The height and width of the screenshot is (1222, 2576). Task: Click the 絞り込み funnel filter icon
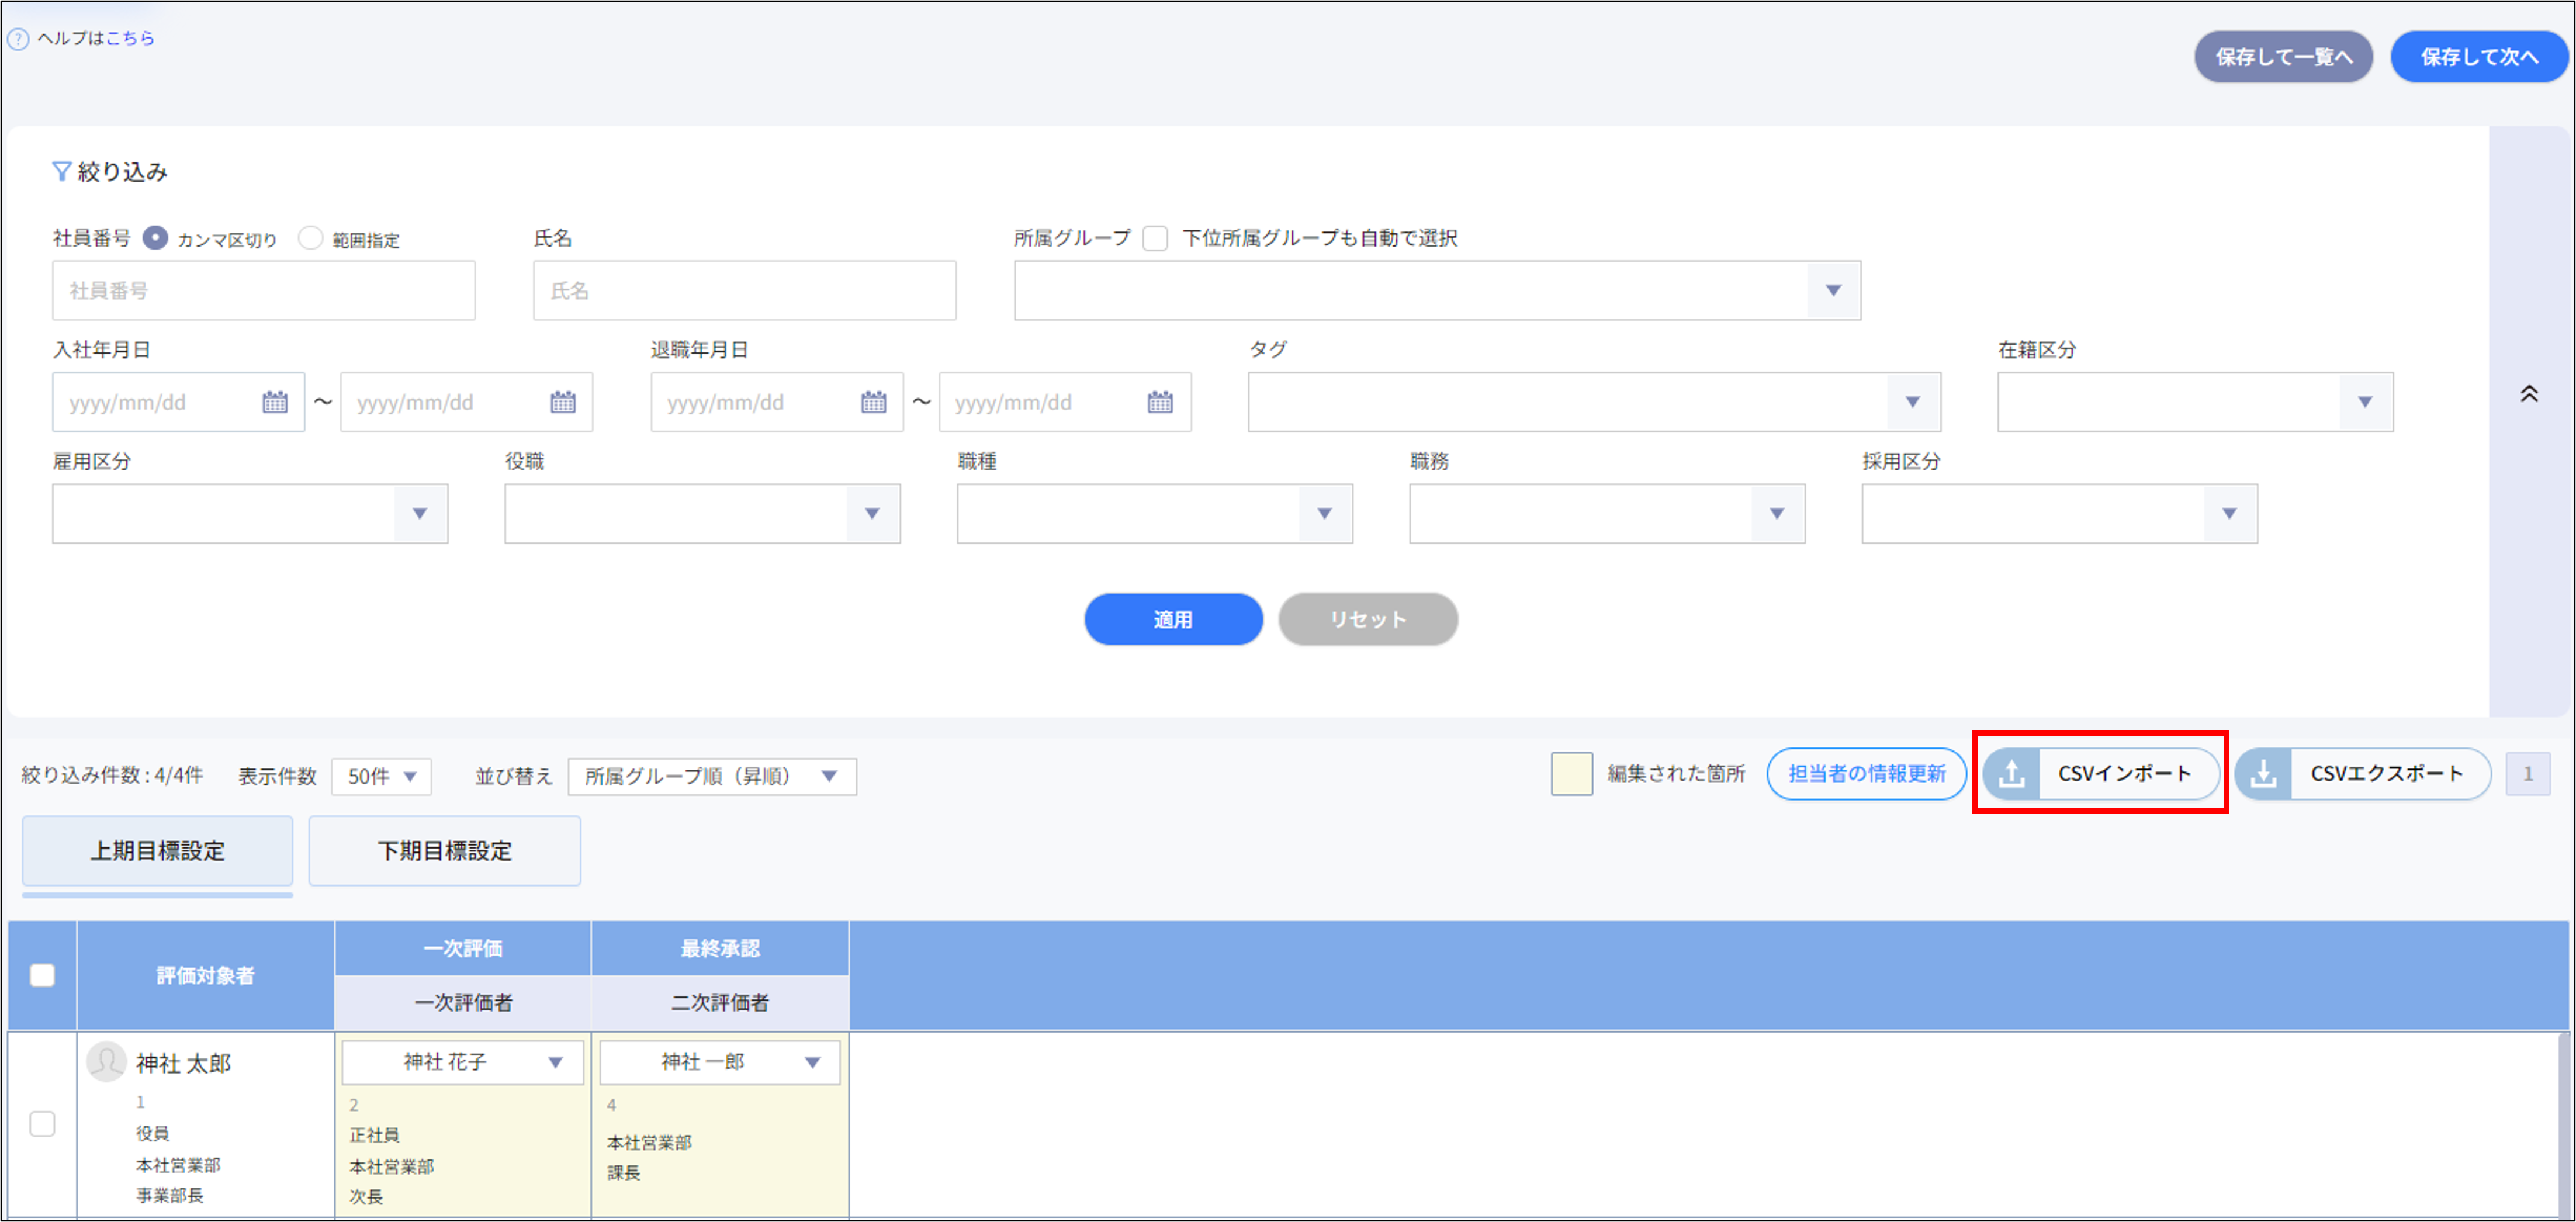click(61, 172)
